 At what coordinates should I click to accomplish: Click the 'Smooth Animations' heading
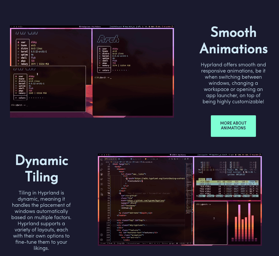pyautogui.click(x=233, y=40)
